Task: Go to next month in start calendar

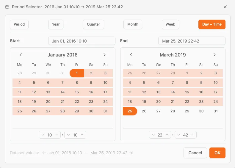Action: [104, 55]
